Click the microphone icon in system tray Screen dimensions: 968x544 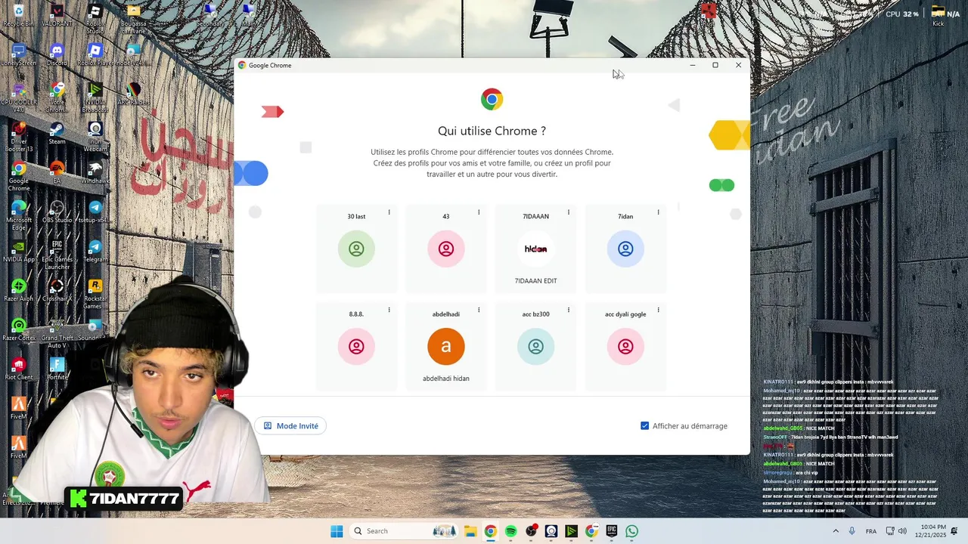[x=852, y=531]
